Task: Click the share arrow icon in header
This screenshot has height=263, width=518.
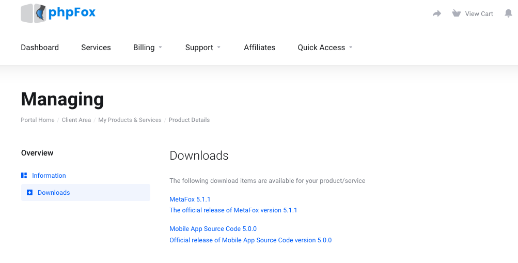Action: click(437, 13)
